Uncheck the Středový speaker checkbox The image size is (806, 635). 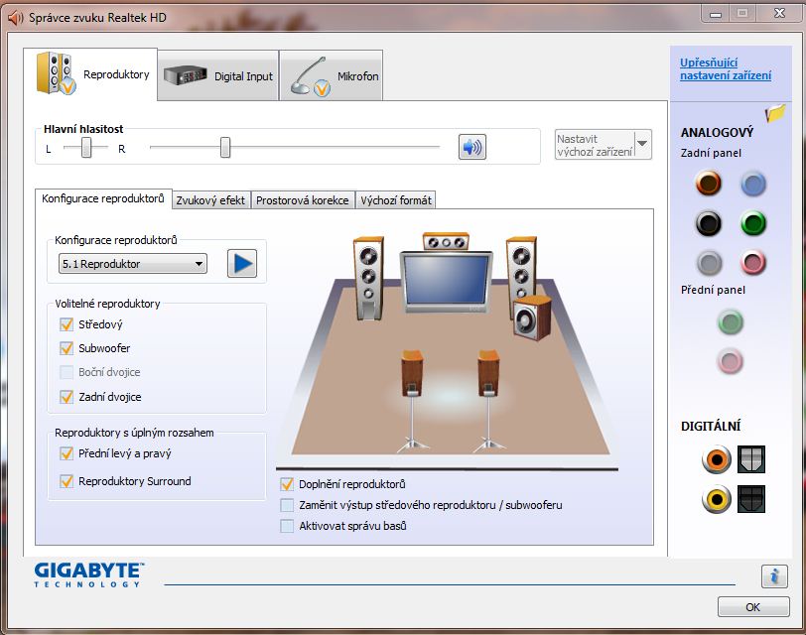click(67, 324)
